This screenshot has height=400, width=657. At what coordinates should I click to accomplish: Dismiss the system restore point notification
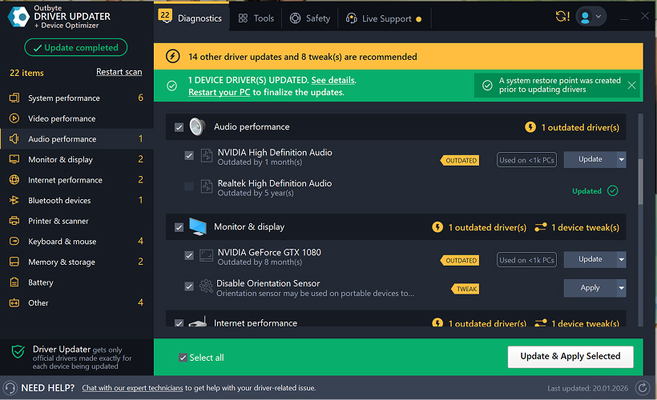[631, 85]
